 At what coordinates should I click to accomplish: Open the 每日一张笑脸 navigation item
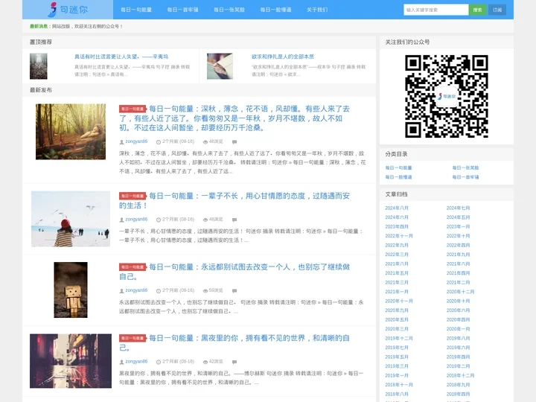[229, 10]
